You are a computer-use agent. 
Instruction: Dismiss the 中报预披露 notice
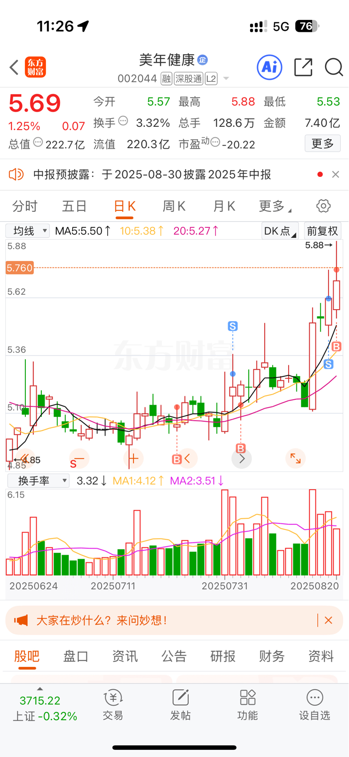click(335, 174)
